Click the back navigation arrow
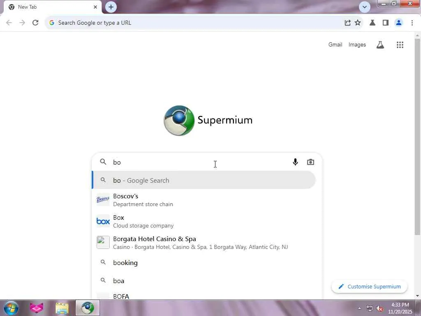Image resolution: width=421 pixels, height=316 pixels. tap(9, 23)
